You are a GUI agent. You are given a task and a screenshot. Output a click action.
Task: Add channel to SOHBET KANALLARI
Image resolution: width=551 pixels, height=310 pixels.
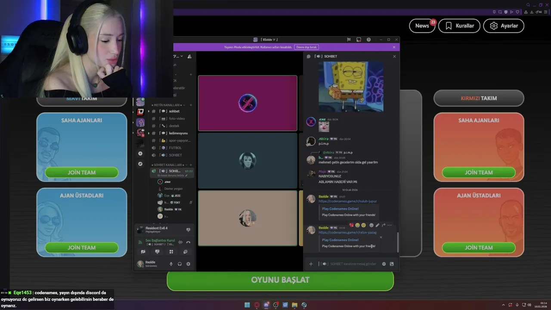191,165
